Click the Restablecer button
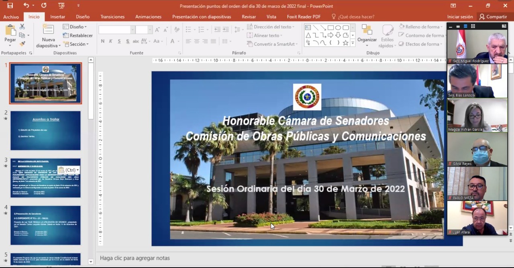The width and height of the screenshot is (514, 268). 78,35
